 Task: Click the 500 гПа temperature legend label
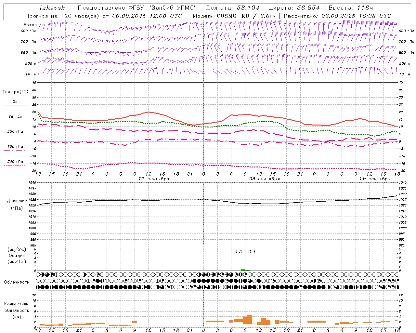(15, 162)
